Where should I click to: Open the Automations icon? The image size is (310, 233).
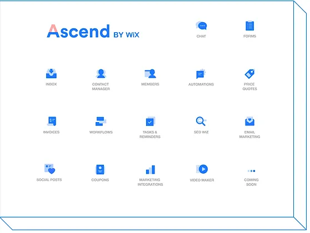coord(201,74)
